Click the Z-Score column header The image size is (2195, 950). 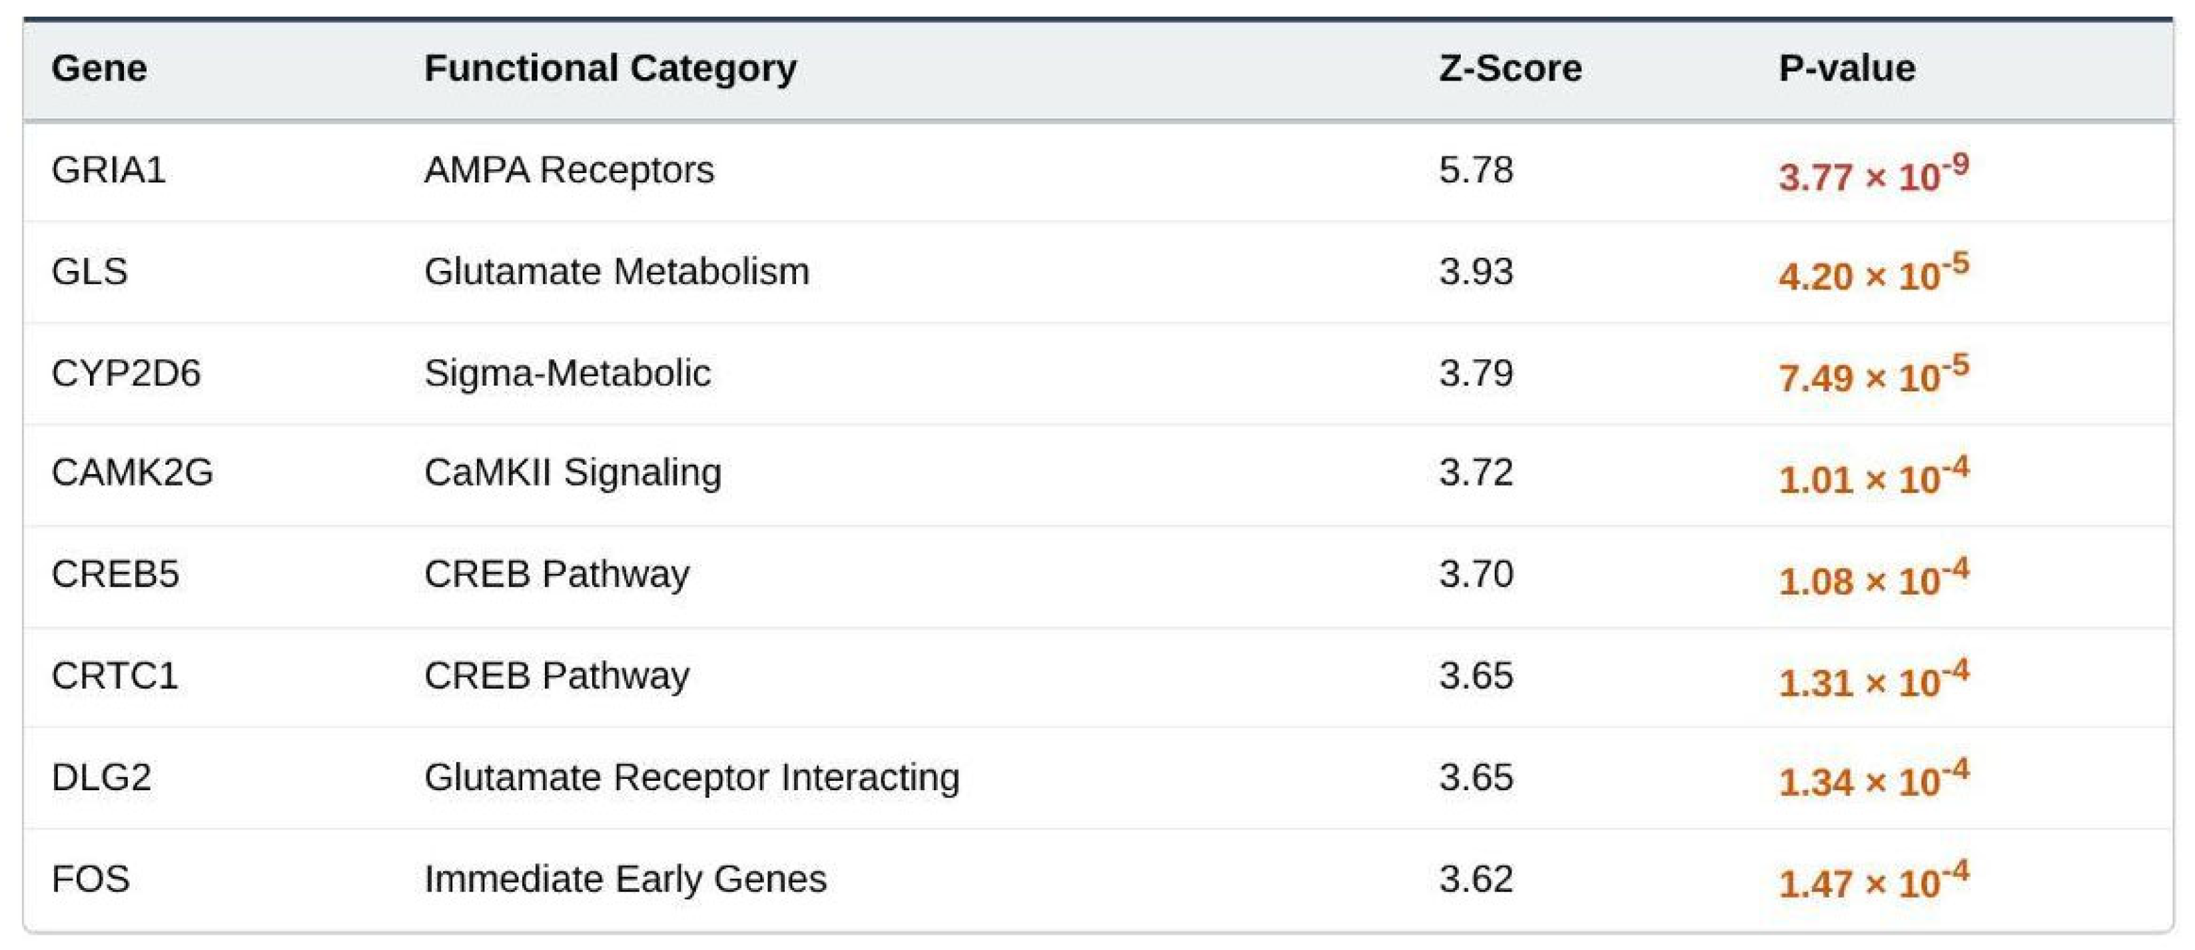click(x=1510, y=68)
